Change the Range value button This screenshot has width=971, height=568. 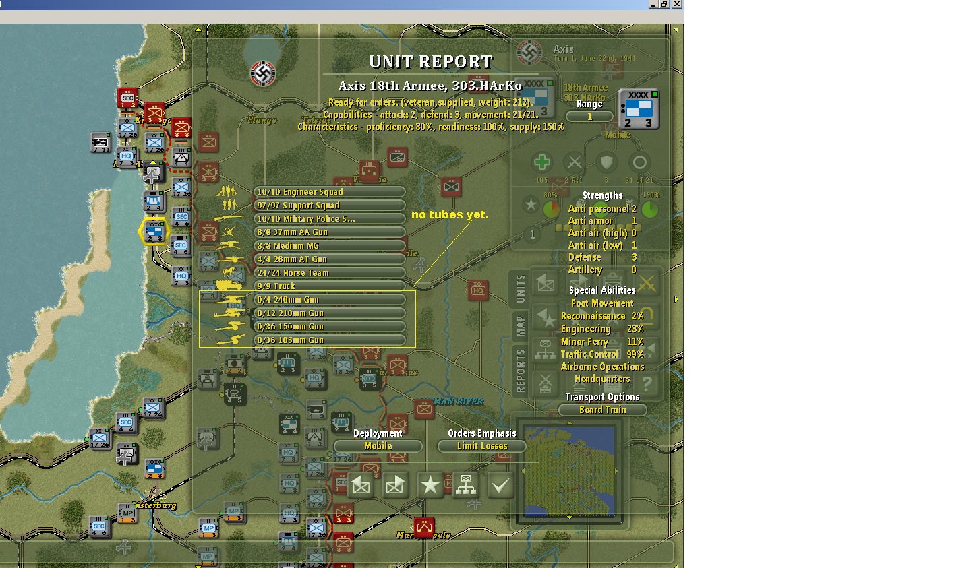click(x=589, y=117)
